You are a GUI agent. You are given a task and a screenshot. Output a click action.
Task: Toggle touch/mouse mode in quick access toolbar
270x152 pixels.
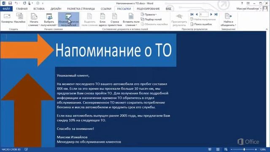click(30, 3)
